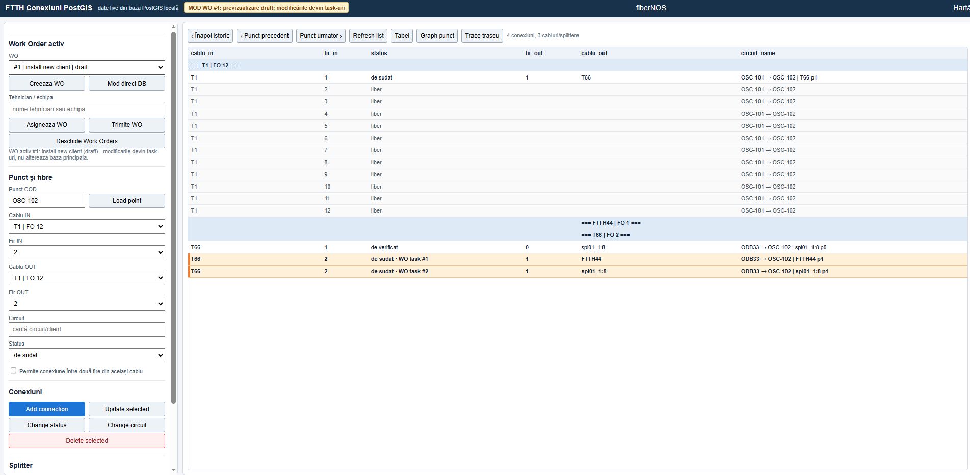
Task: Click the Load point button
Action: pos(127,201)
